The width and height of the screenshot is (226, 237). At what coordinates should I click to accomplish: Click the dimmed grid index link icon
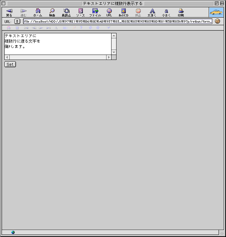(x=17, y=28)
